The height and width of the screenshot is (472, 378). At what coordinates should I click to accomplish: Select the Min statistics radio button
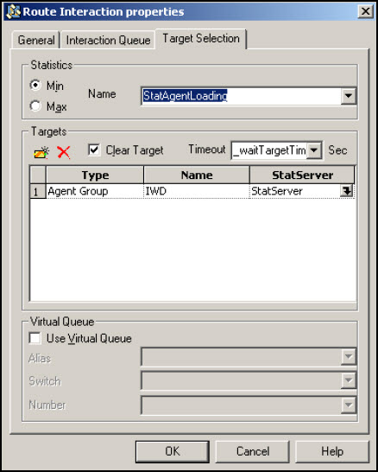pos(35,86)
